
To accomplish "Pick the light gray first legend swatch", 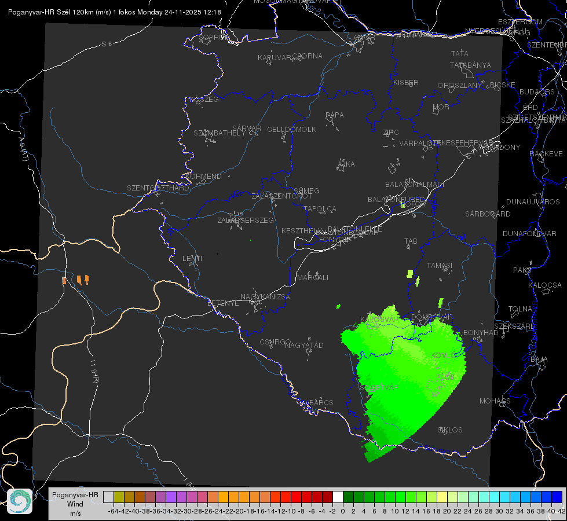I will [x=108, y=497].
